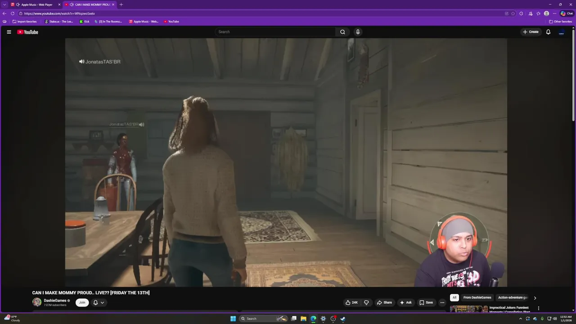The width and height of the screenshot is (576, 324).
Task: Start voice search with the microphone icon
Action: pyautogui.click(x=358, y=32)
